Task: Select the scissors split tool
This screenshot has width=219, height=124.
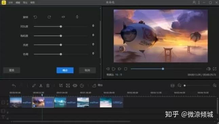Action: click(41, 85)
